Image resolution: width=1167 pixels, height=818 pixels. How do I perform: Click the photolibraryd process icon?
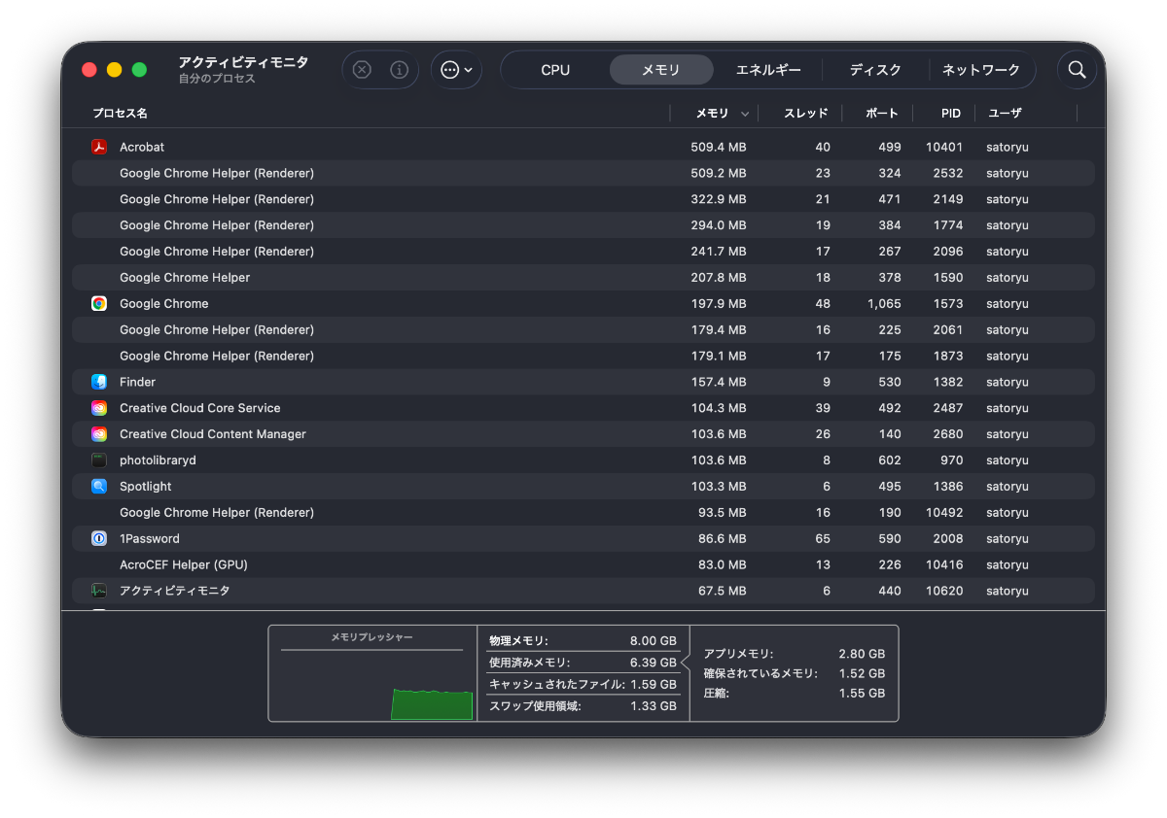99,460
